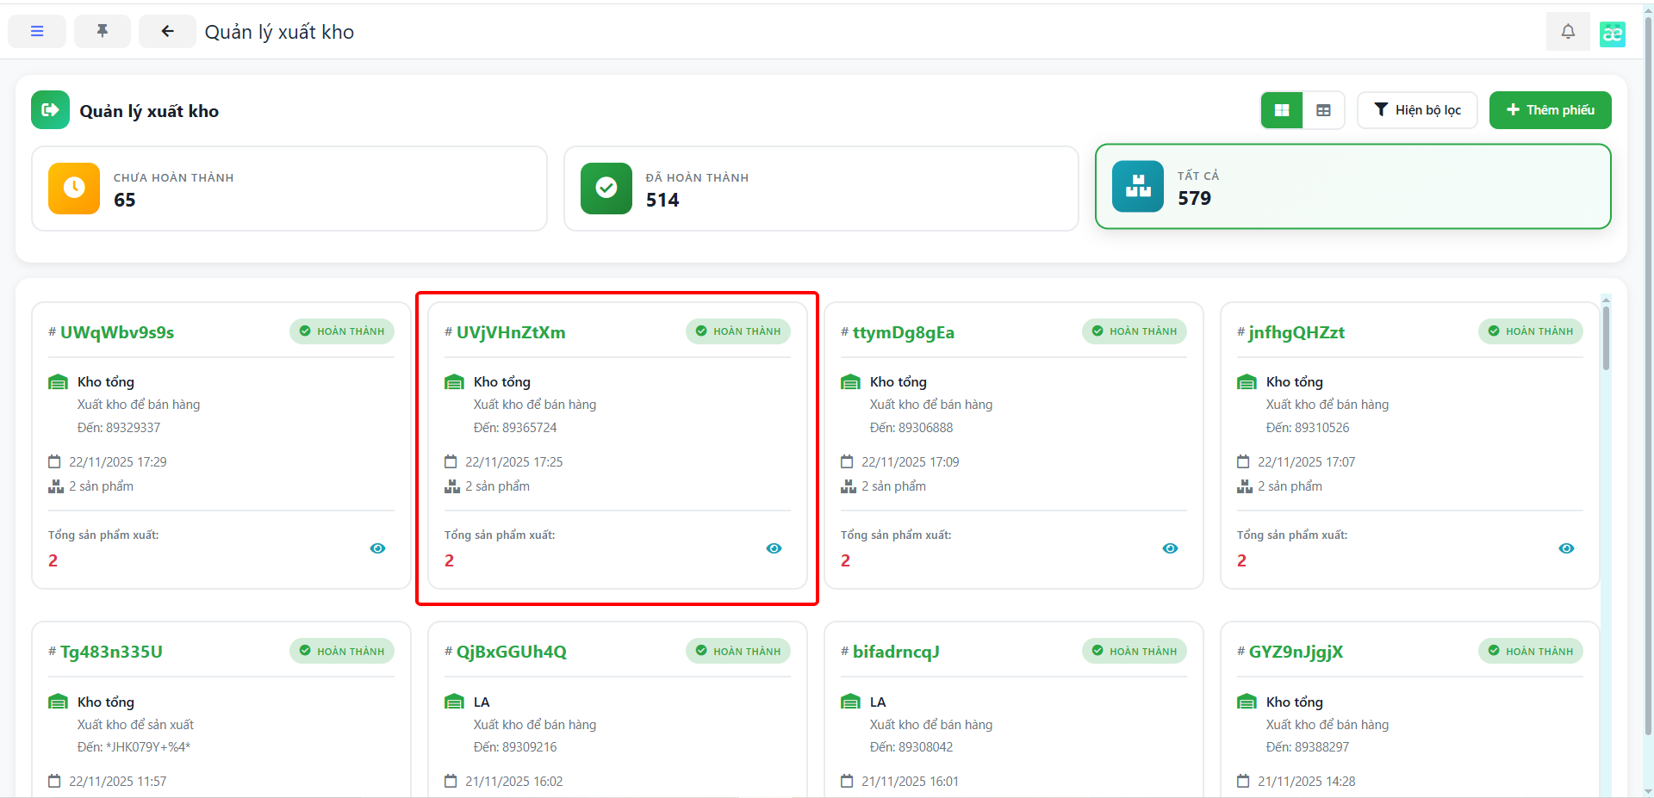Click the user avatar icon
Screen dimensions: 1654x798
coord(1612,34)
